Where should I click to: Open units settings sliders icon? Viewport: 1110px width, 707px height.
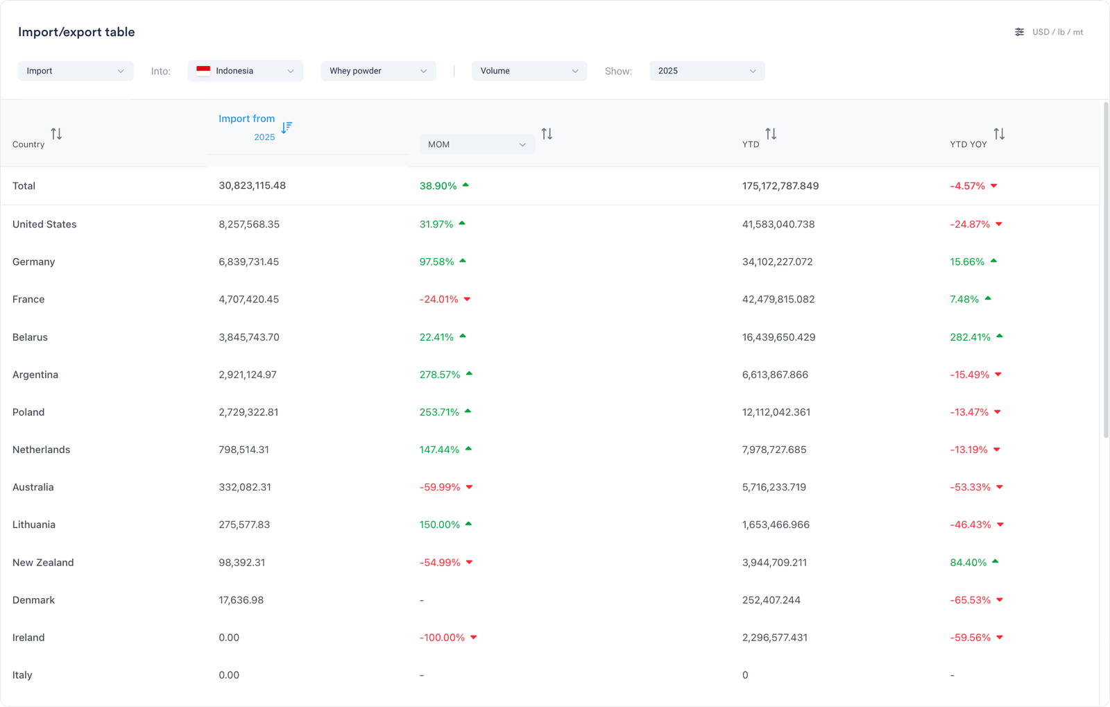pos(1019,32)
